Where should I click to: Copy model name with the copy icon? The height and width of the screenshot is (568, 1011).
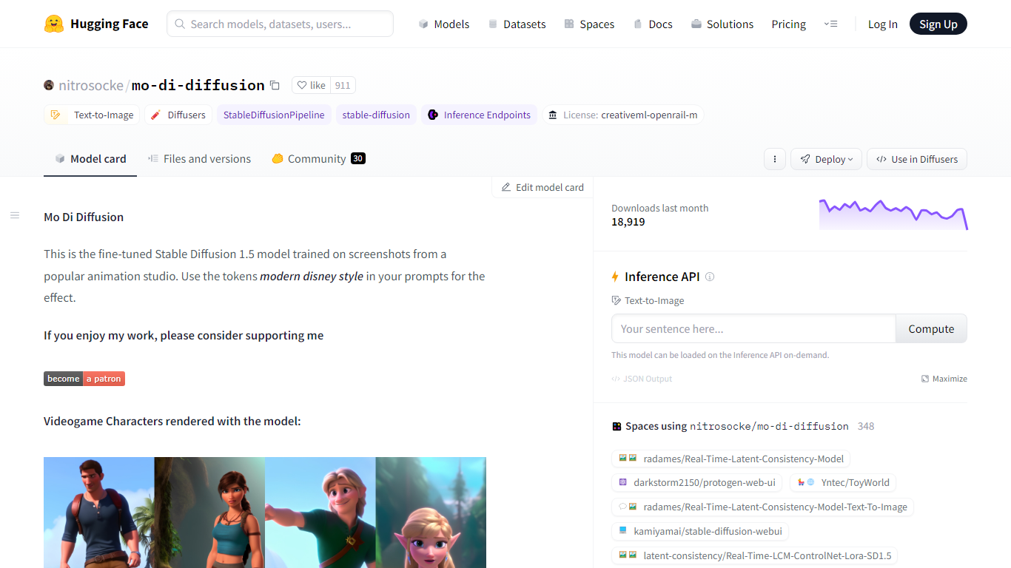[x=275, y=85]
